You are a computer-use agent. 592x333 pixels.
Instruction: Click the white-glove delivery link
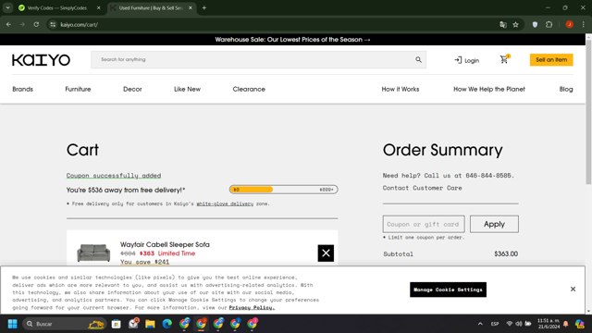click(x=225, y=203)
